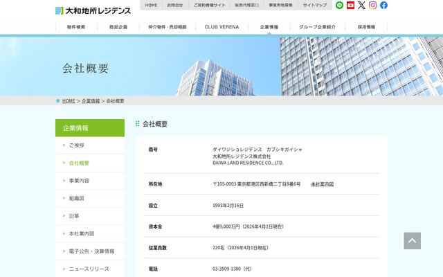This screenshot has width=443, height=277.
Task: Click the HOME breadcrumb link
Action: (x=69, y=101)
